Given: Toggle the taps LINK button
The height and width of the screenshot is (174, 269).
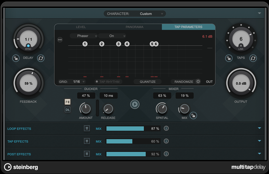Looking at the screenshot, I should coord(241,46).
